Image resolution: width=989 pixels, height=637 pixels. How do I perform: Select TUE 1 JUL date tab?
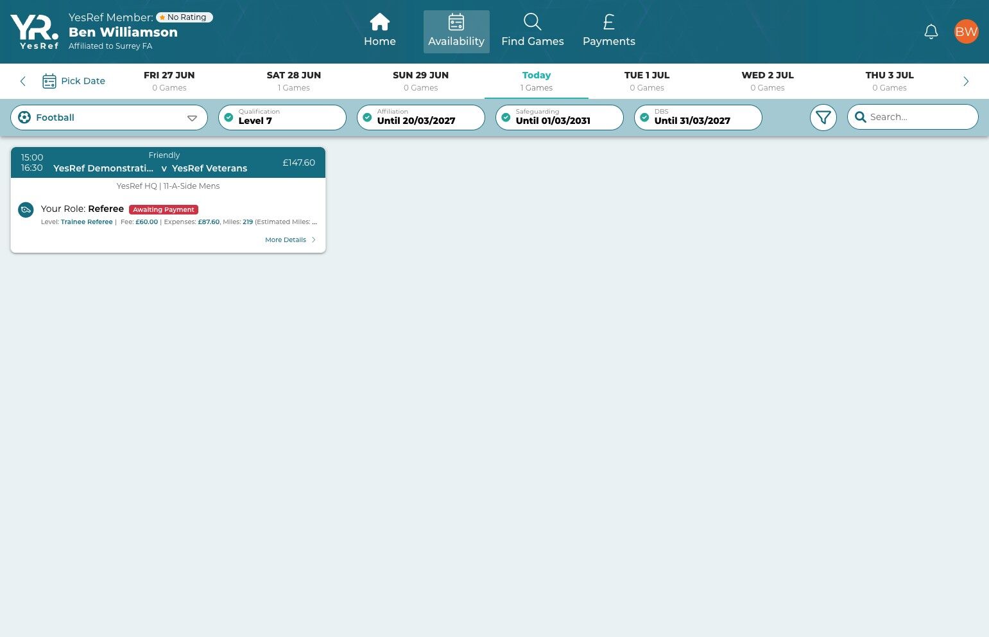click(x=647, y=81)
